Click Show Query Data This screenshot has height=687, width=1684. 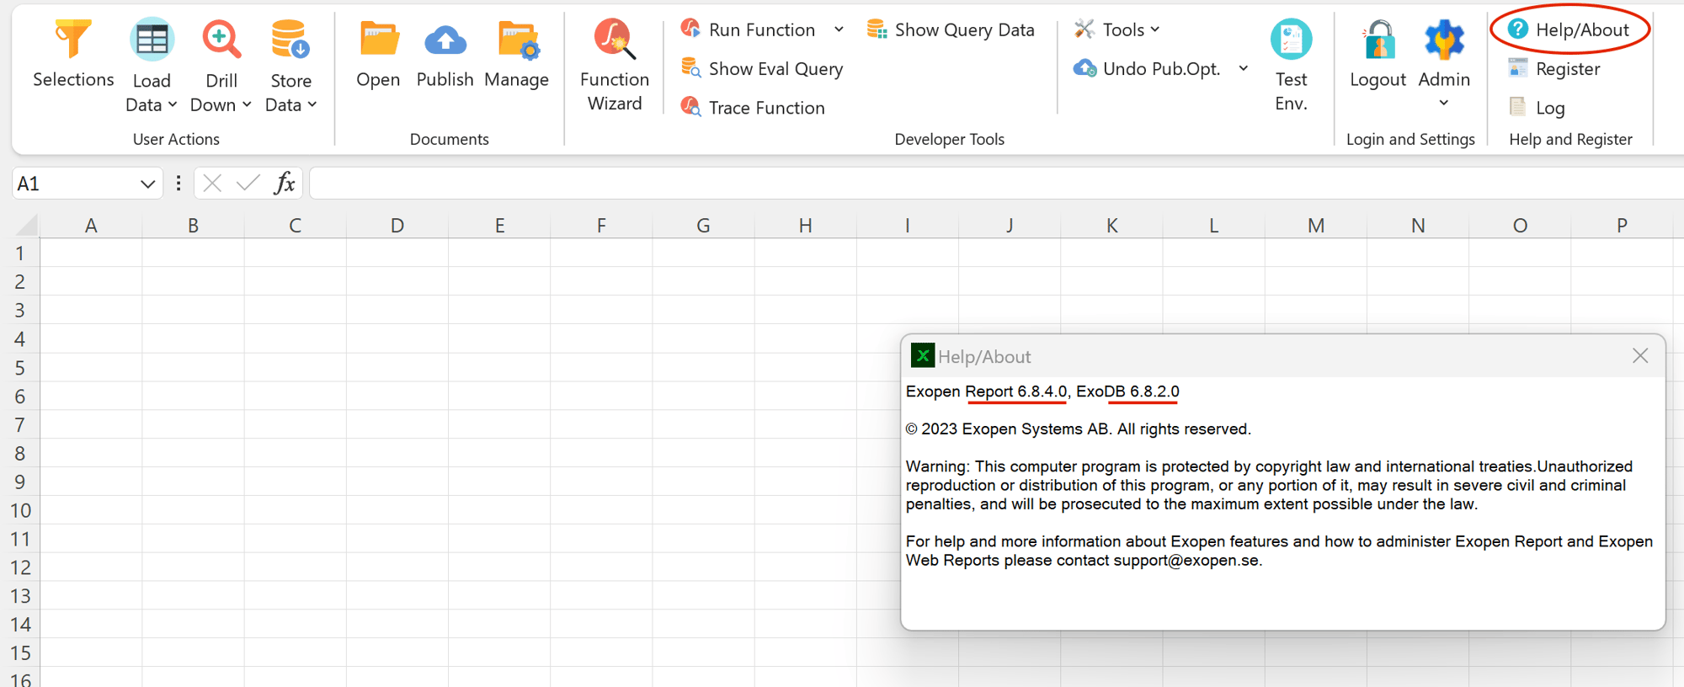[x=951, y=29]
